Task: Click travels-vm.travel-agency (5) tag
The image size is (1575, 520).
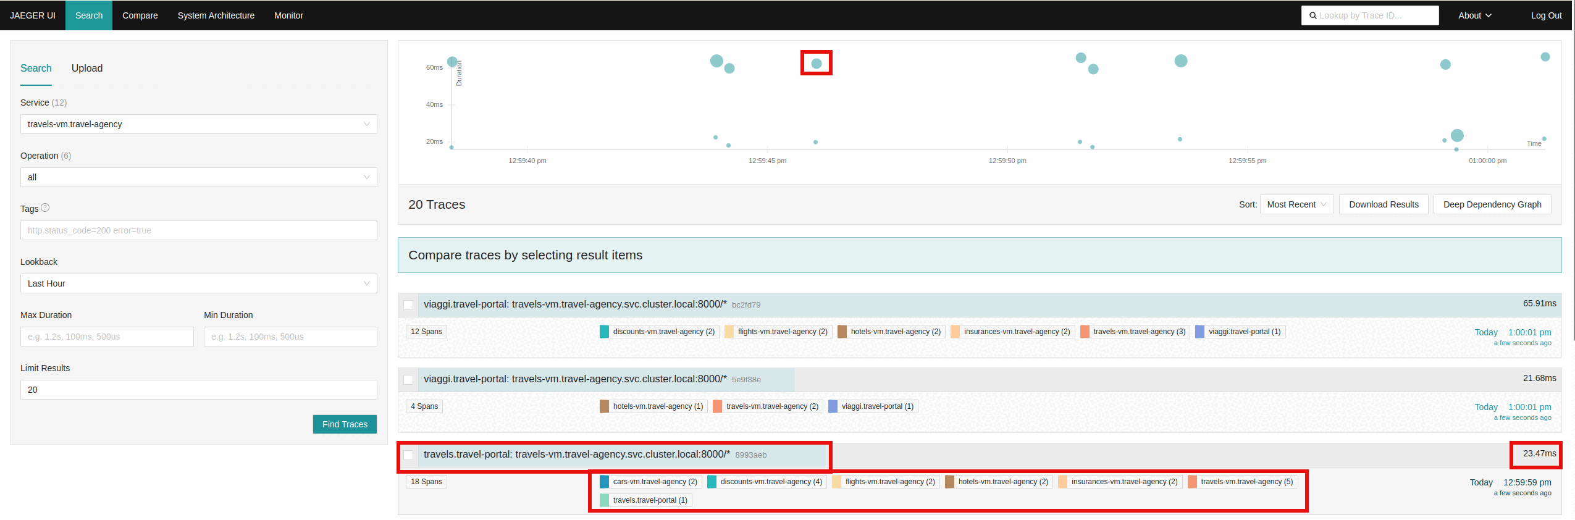Action: (1242, 482)
